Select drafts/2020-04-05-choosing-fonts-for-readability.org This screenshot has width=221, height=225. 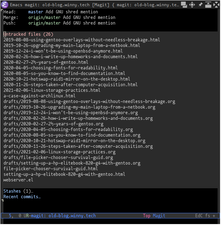click(68, 129)
